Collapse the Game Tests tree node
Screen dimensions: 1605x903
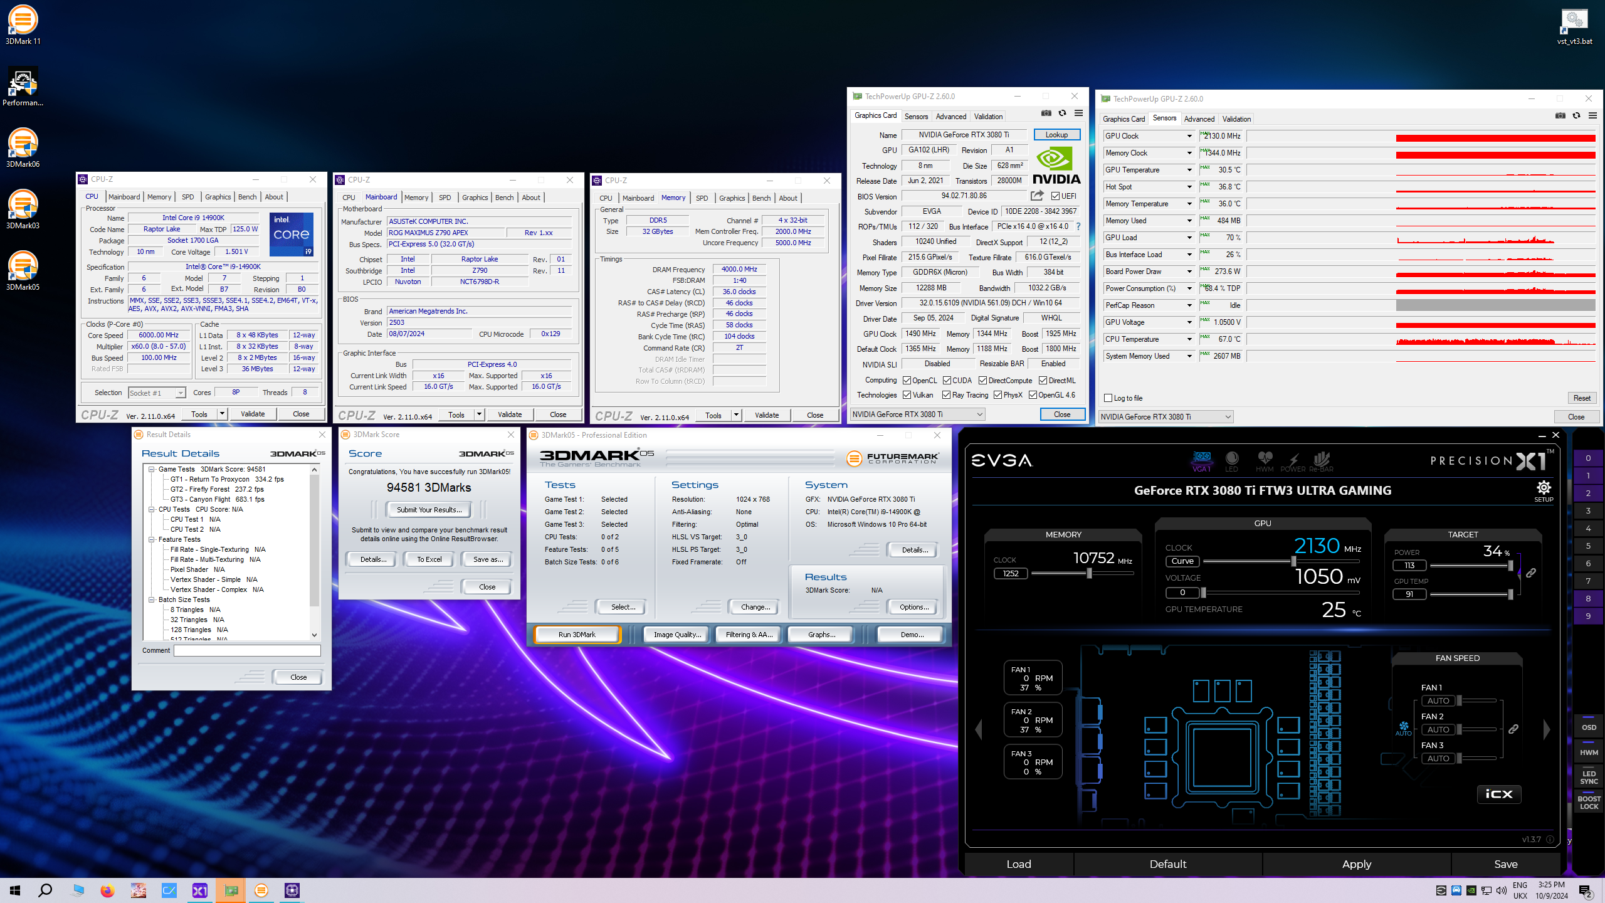[151, 469]
